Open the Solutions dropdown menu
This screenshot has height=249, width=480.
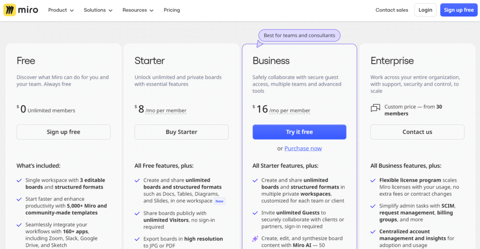point(98,10)
